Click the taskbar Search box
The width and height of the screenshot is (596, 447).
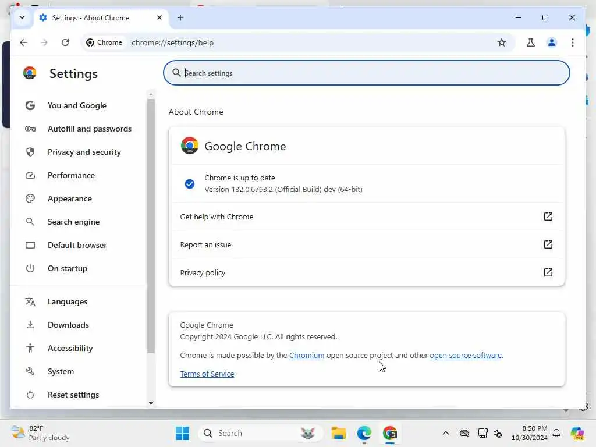260,433
